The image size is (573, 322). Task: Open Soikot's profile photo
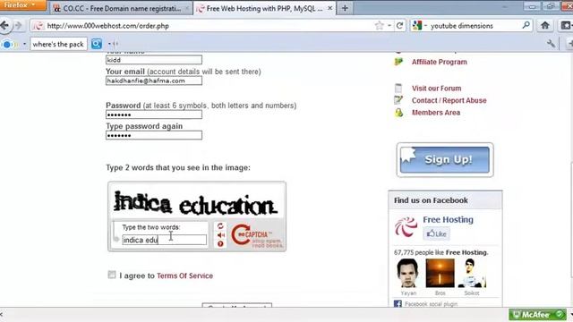tap(472, 273)
